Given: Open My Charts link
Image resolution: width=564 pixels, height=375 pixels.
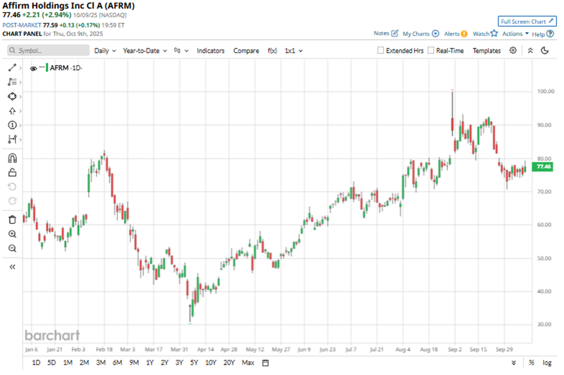Looking at the screenshot, I should (x=421, y=34).
